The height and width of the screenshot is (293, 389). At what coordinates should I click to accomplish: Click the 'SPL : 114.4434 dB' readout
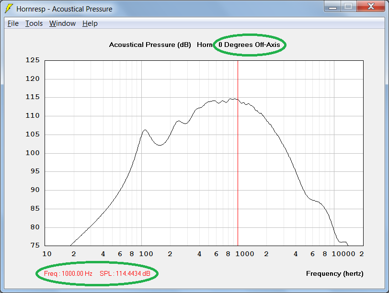coord(125,273)
